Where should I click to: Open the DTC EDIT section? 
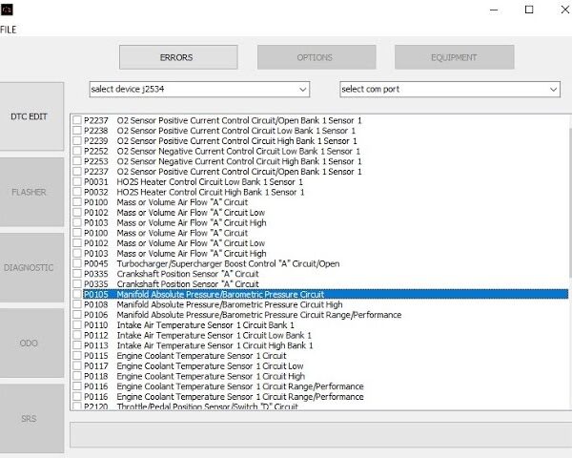(31, 116)
